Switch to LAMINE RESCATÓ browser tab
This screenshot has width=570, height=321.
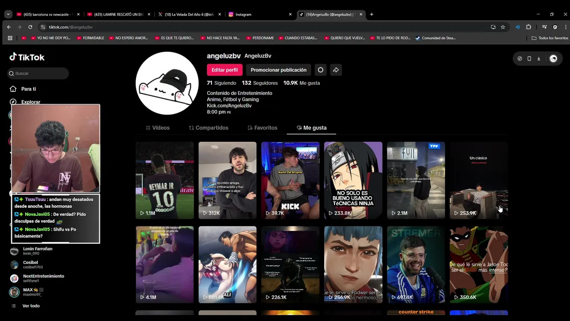pos(118,14)
